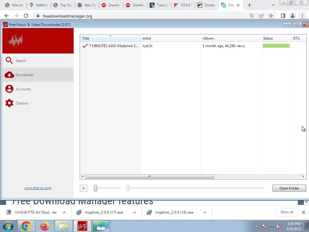Launch Firefox from the taskbar
Screen dimensions: 309x232
click(x=45, y=226)
